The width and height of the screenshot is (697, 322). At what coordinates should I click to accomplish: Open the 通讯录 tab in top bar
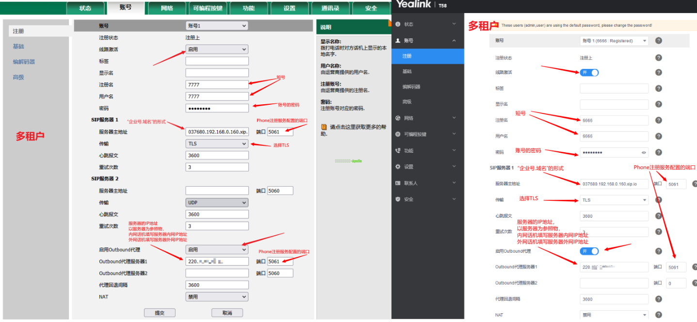point(330,8)
